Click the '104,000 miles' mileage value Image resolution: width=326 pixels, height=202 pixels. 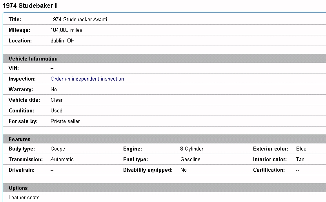(66, 30)
